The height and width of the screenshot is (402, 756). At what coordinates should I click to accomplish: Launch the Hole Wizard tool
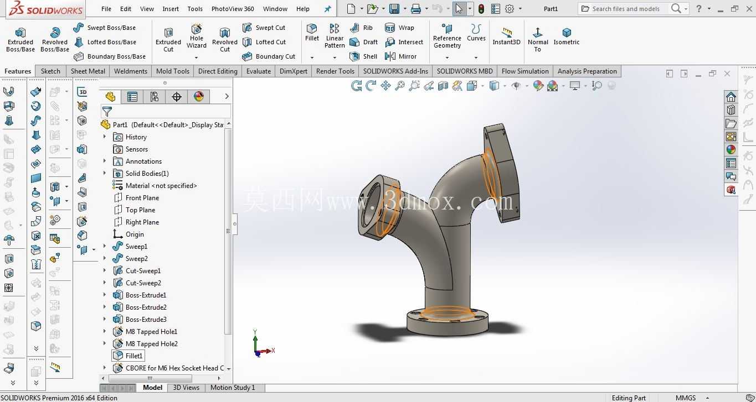197,36
